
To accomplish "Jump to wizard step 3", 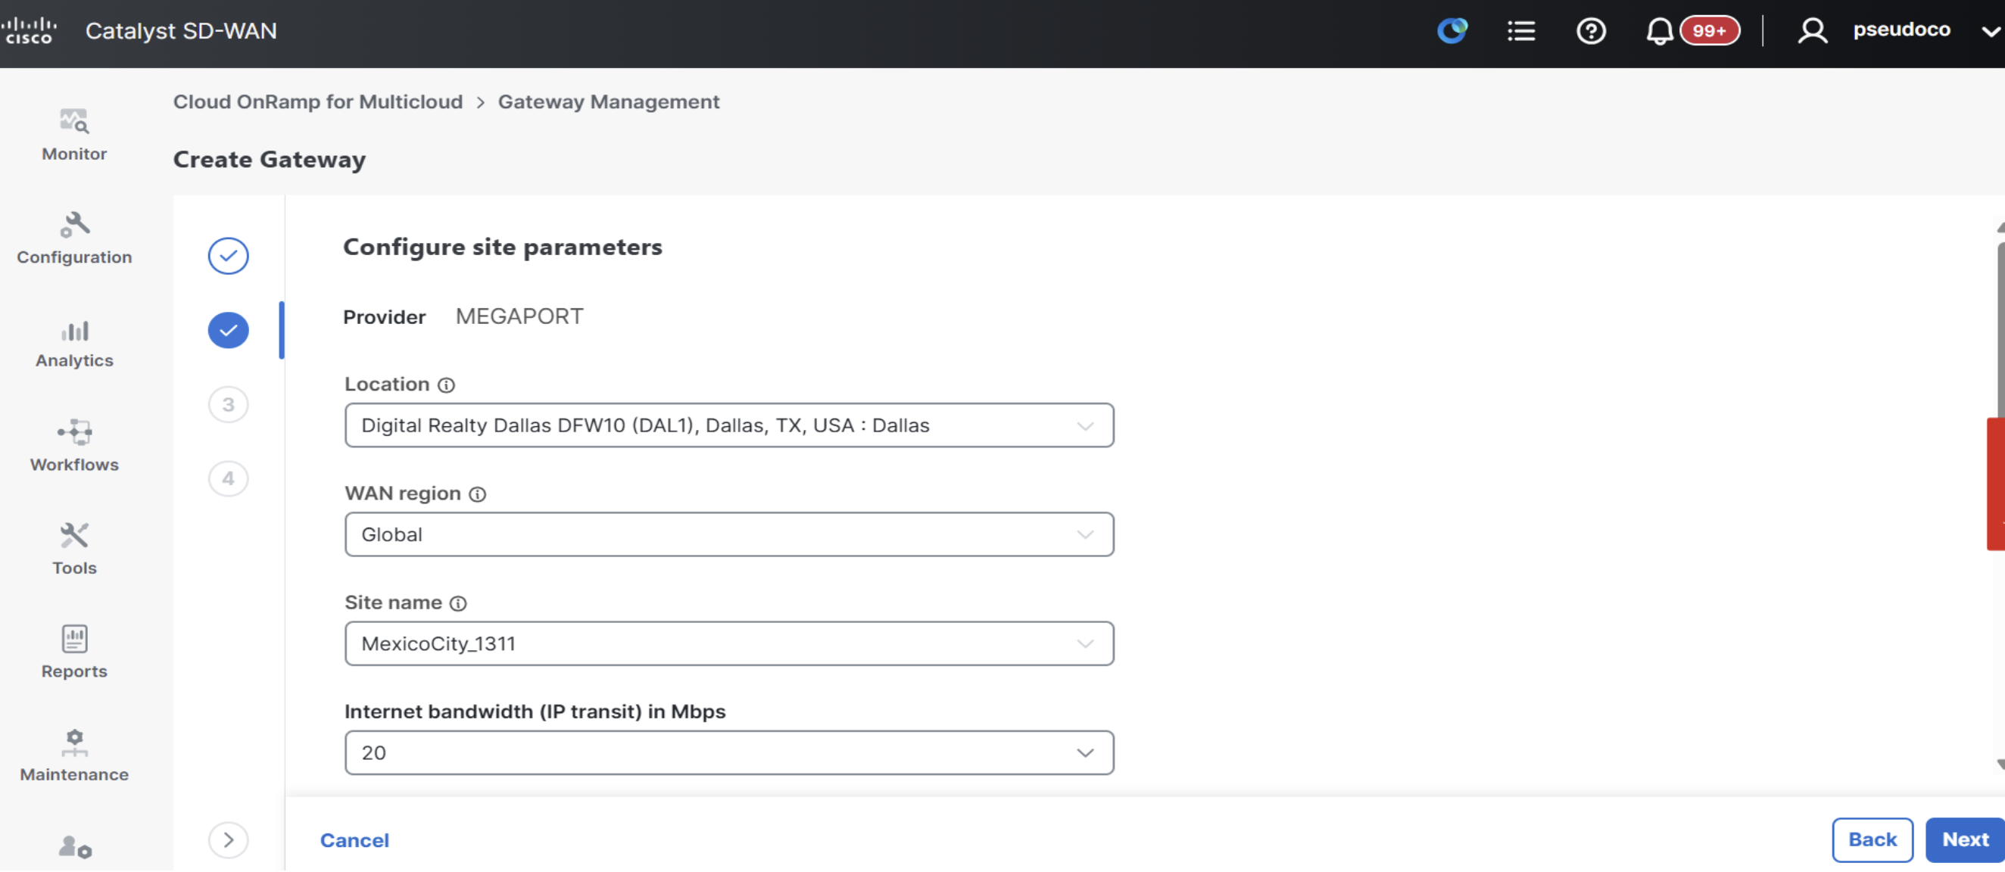I will point(228,404).
